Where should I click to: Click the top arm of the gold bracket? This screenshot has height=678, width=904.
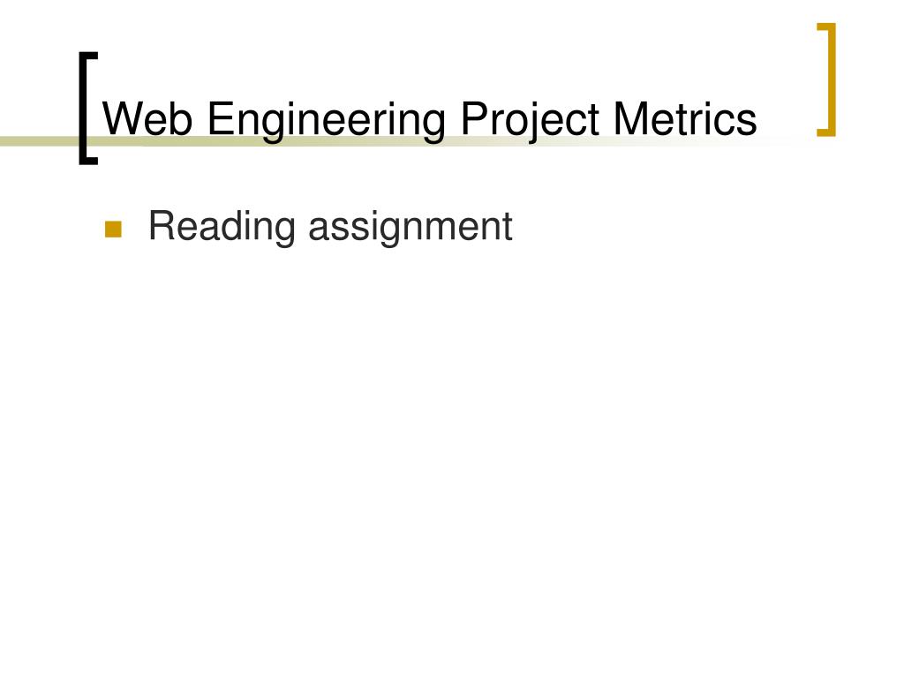pos(826,26)
